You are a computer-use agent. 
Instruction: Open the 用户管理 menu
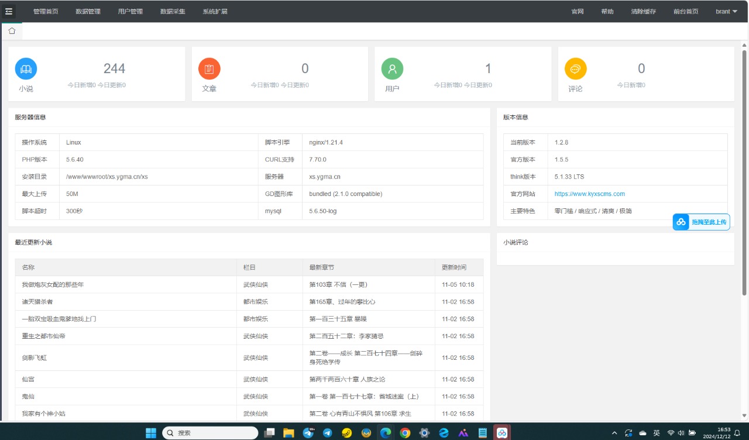click(130, 12)
